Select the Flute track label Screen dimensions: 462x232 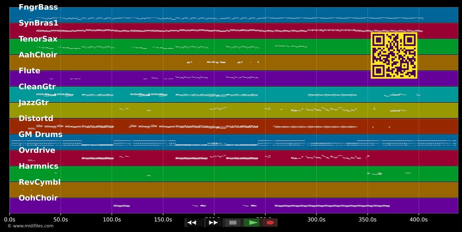click(29, 71)
